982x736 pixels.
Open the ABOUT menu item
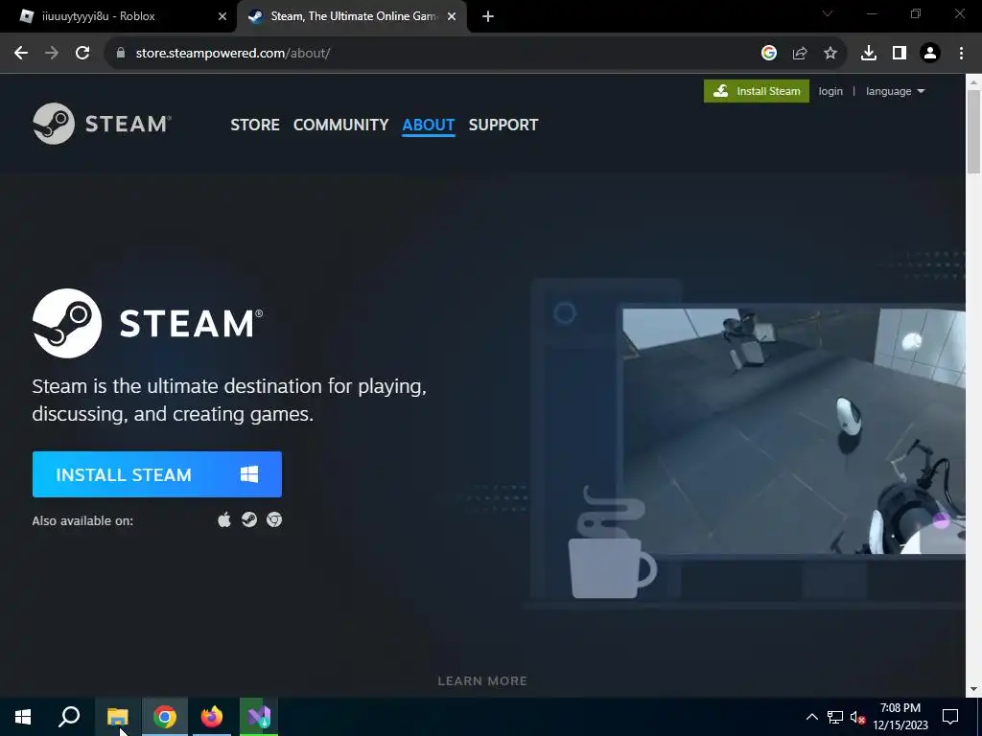(429, 125)
